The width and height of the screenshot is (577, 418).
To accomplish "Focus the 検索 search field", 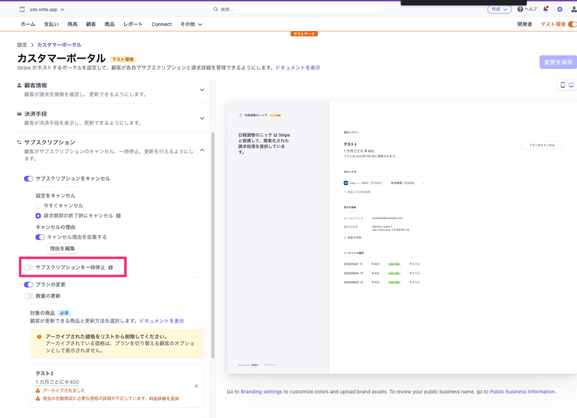I will tap(297, 9).
